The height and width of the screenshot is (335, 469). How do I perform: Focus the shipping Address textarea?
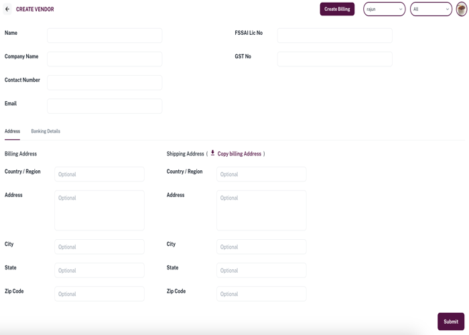point(261,210)
